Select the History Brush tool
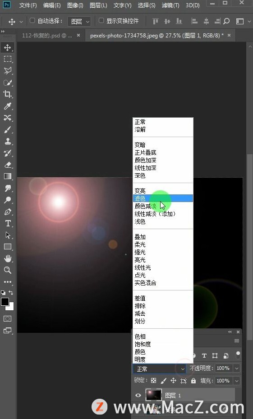The width and height of the screenshot is (253, 419). pyautogui.click(x=8, y=153)
